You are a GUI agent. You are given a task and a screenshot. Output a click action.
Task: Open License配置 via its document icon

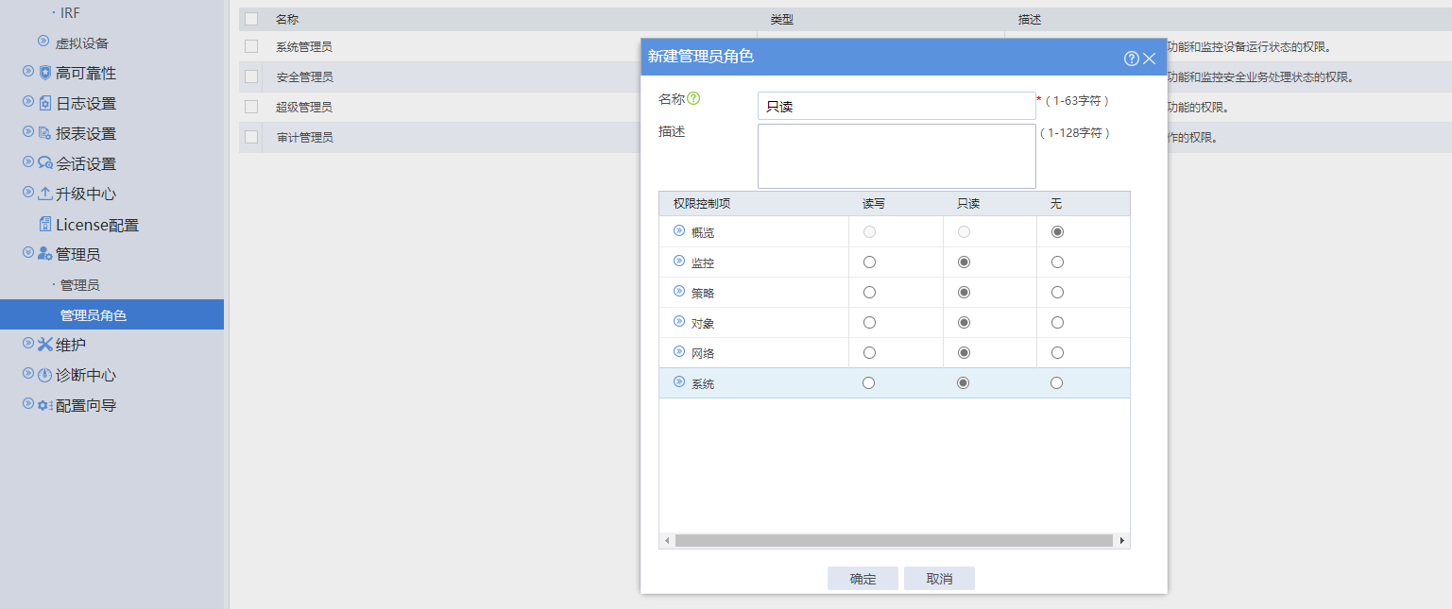[x=44, y=225]
